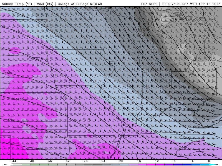Click the -8 colorbar tick label
The image size is (222, 166).
point(173,161)
